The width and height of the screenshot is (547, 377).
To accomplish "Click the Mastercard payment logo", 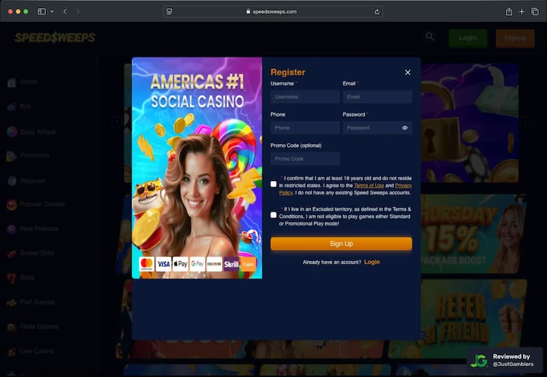I will 146,264.
